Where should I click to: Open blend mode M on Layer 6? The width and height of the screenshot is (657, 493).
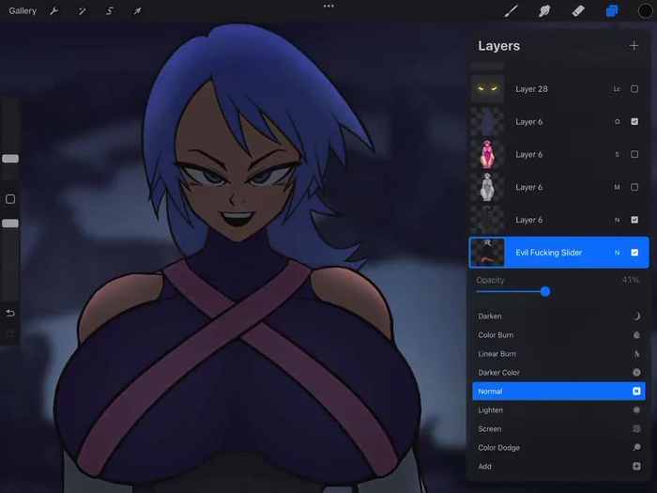coord(617,187)
